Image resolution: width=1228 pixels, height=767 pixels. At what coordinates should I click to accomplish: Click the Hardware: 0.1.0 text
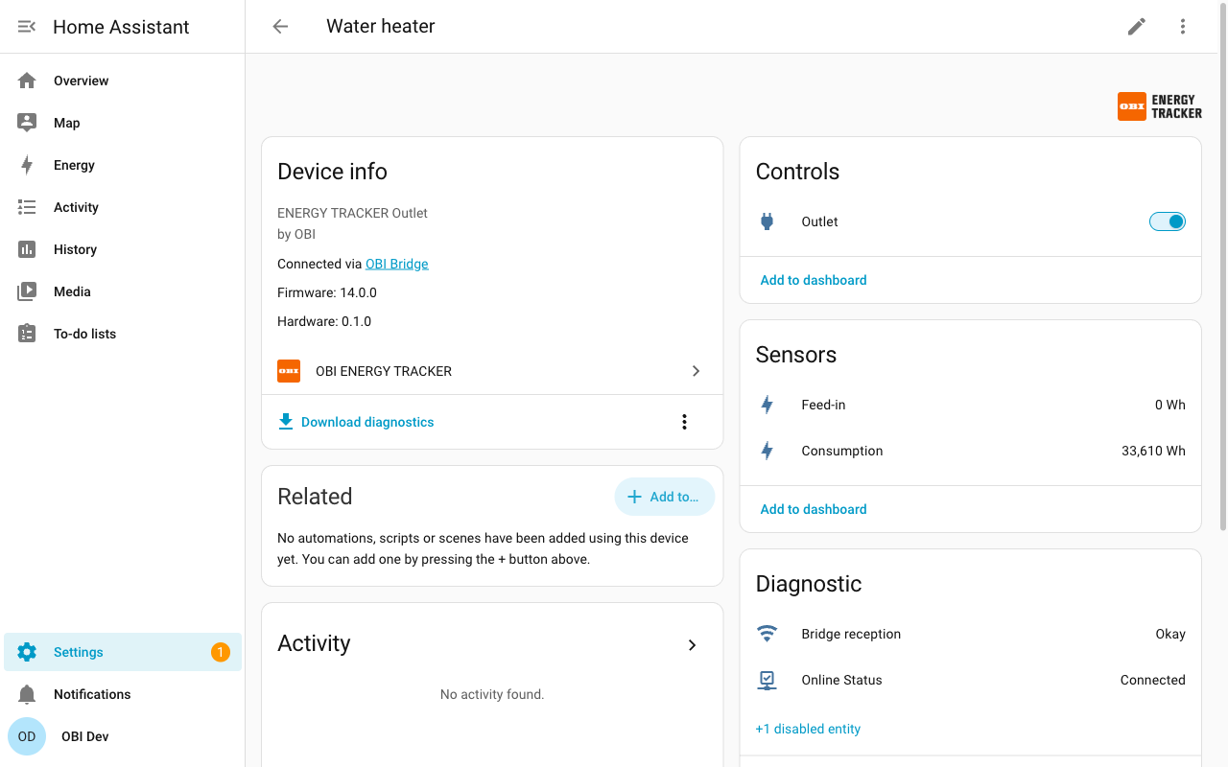click(324, 321)
